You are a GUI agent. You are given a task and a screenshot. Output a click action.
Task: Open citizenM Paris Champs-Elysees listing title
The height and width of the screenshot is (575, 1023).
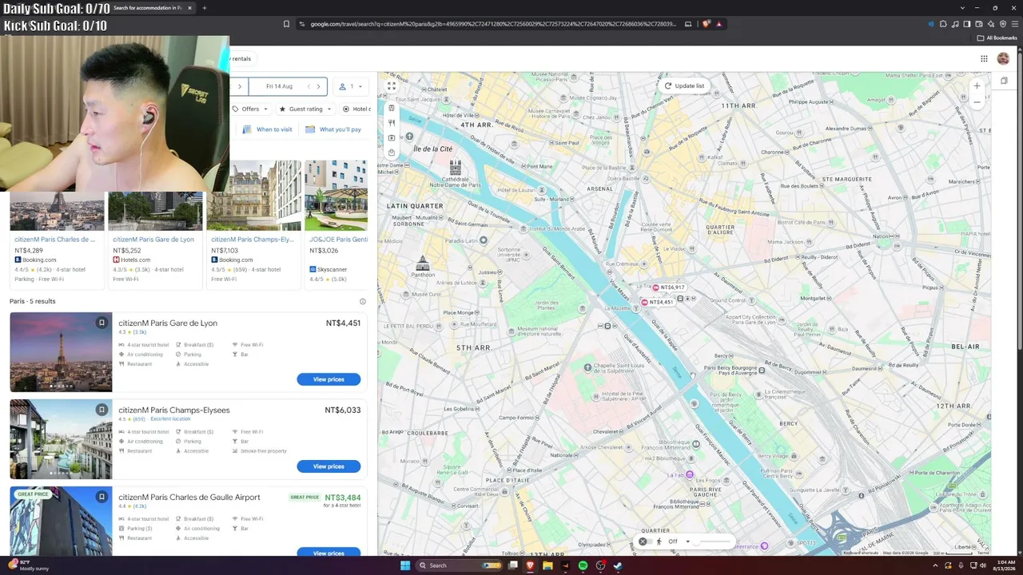[174, 410]
